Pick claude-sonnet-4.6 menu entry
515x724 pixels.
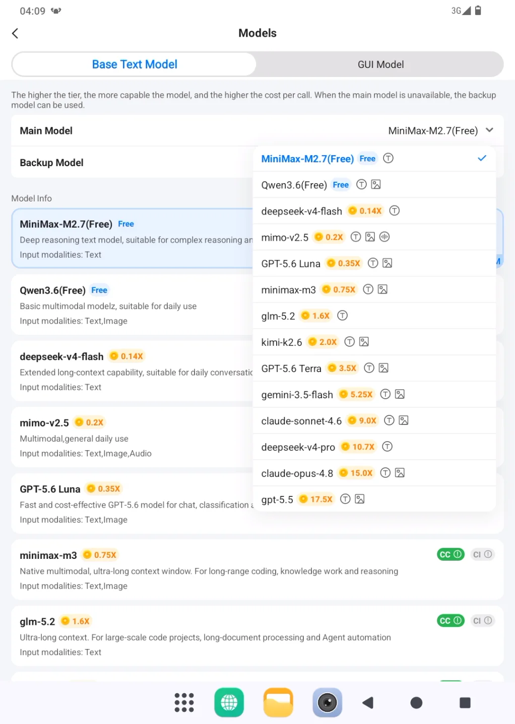click(x=374, y=420)
